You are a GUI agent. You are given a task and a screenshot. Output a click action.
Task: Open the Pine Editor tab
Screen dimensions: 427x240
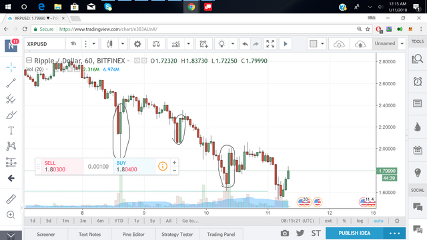tap(133, 234)
